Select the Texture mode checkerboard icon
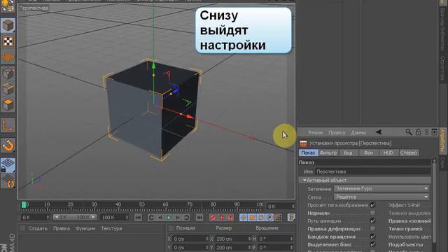This screenshot has height=252, width=448. tap(8, 41)
